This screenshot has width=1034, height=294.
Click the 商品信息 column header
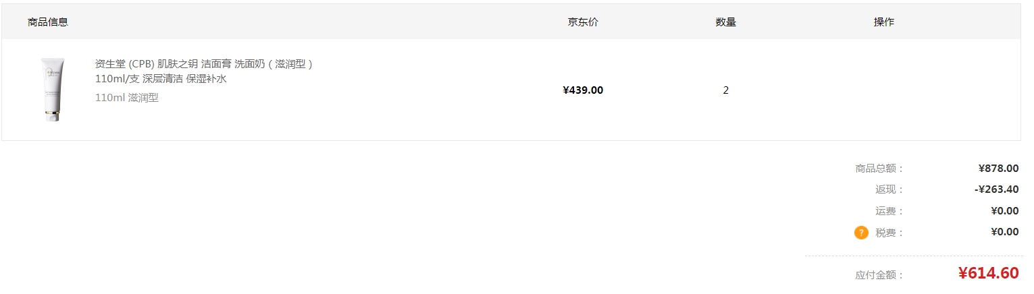coord(48,22)
